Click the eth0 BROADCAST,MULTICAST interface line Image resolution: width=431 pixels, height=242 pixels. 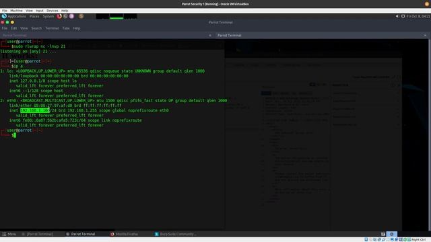[x=114, y=101]
